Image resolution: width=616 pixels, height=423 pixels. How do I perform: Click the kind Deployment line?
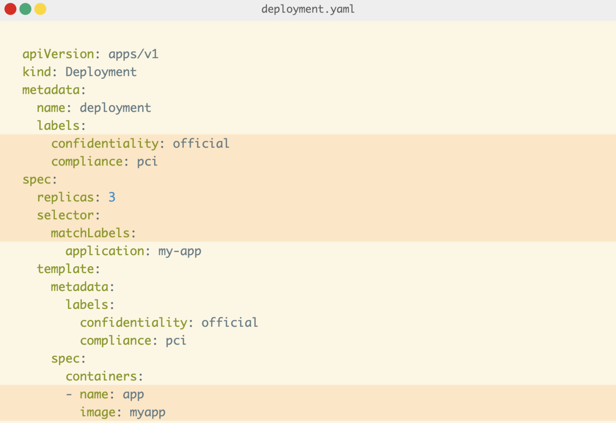pos(79,72)
